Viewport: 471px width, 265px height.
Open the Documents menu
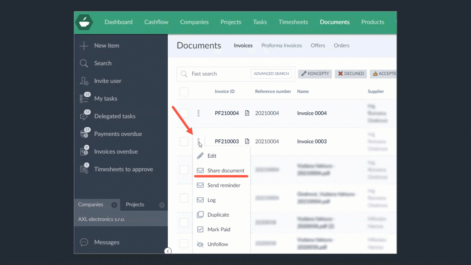coord(335,22)
